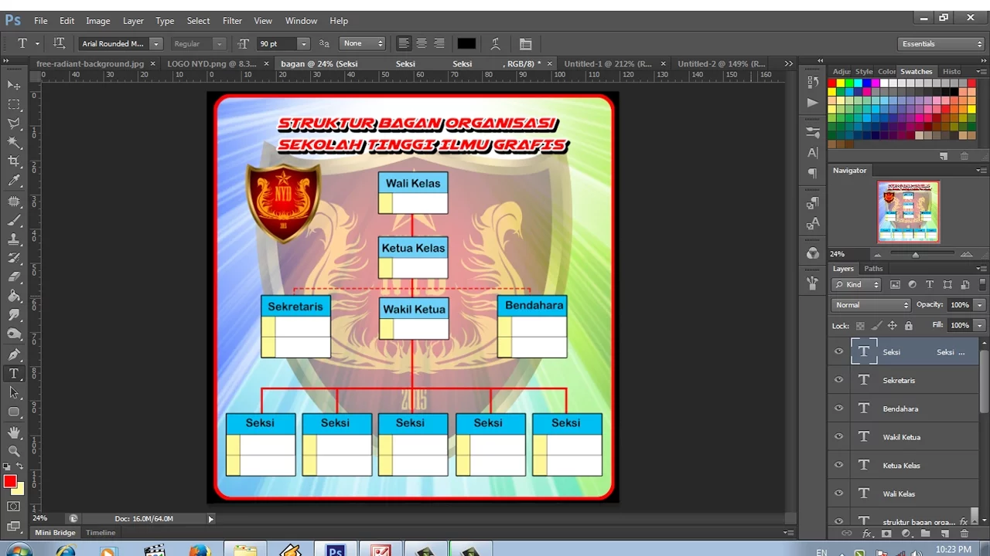
Task: Select the Eyedropper tool
Action: click(14, 181)
